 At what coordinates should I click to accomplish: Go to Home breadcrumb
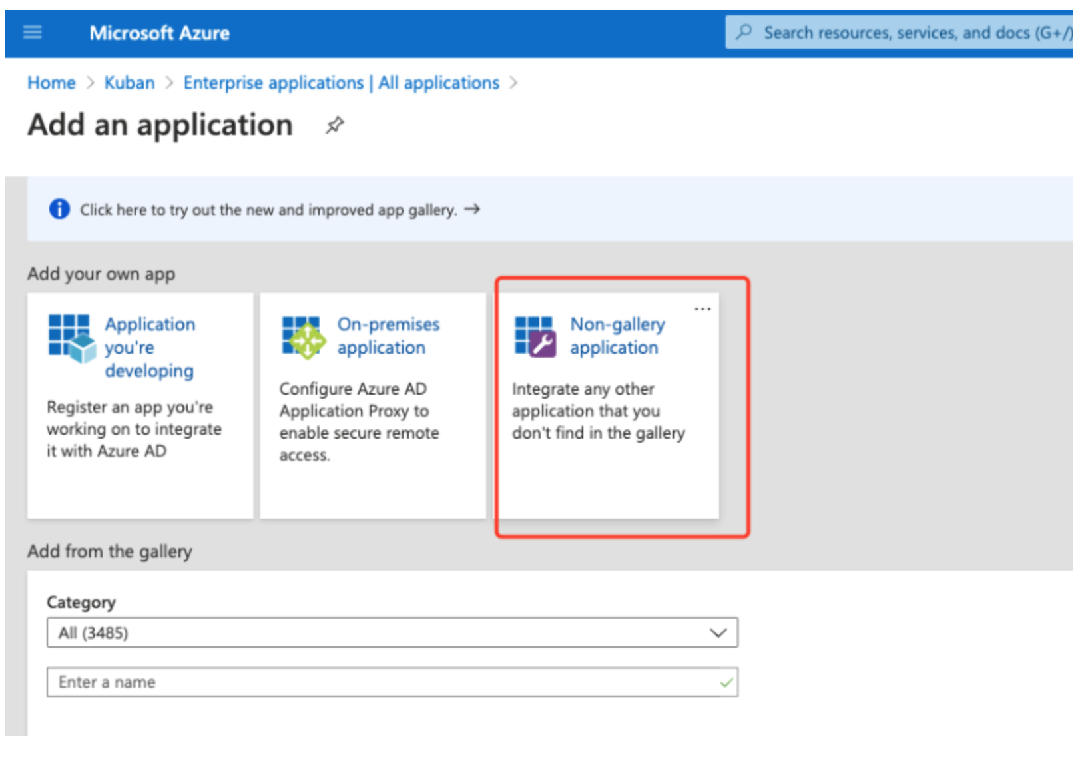[51, 83]
